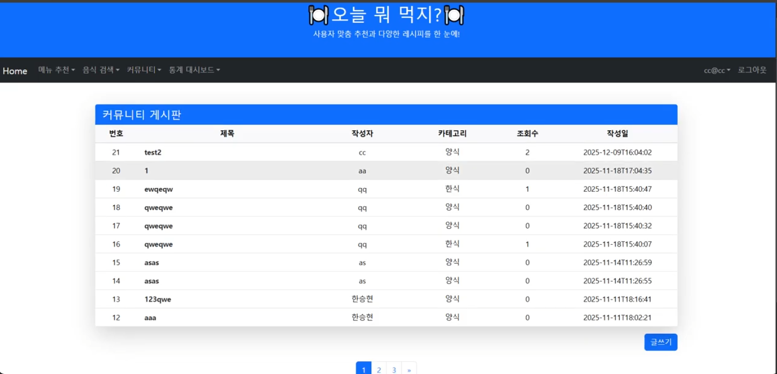Open the Home link in navbar

coord(15,71)
